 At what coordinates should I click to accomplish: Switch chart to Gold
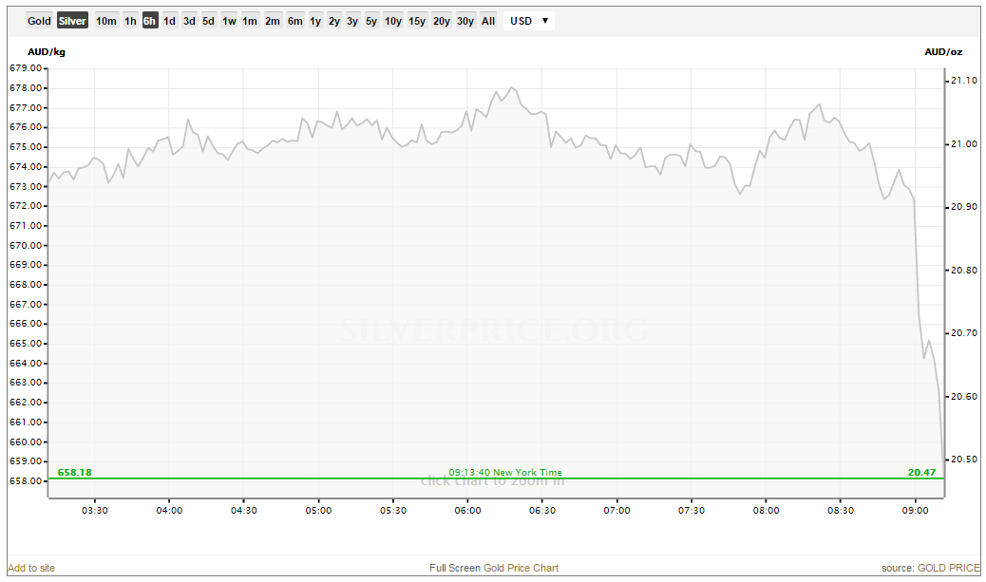pos(39,21)
